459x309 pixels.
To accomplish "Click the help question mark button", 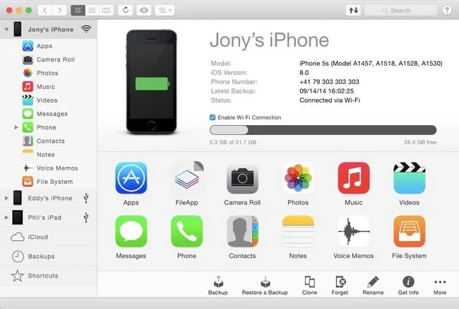I will click(x=447, y=11).
